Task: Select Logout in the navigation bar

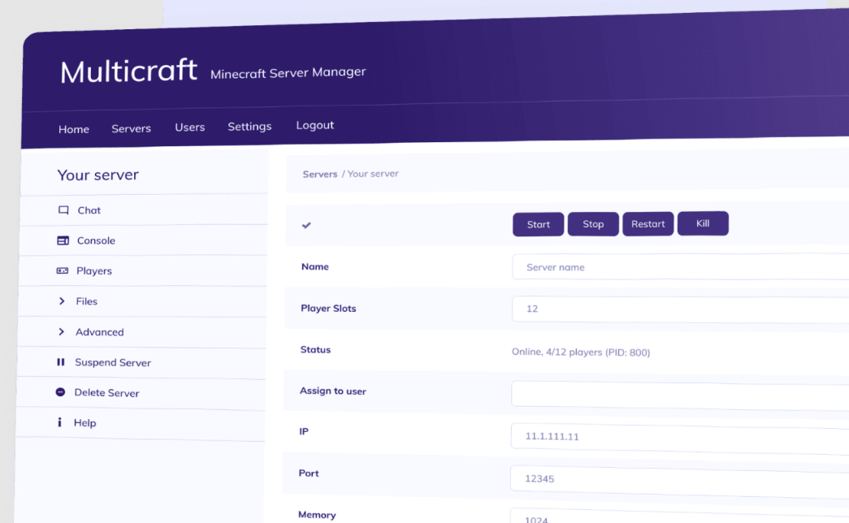Action: click(x=314, y=125)
